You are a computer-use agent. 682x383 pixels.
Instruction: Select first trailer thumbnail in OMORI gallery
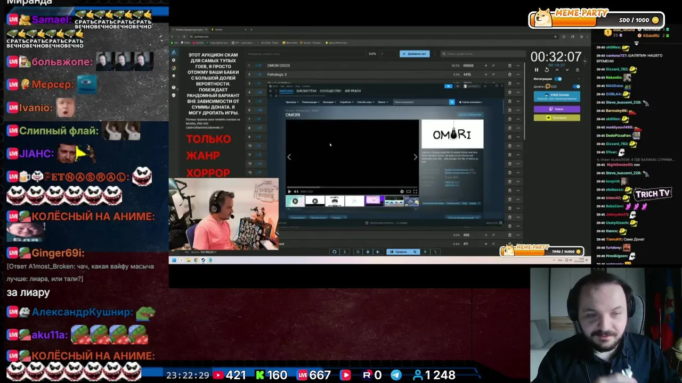point(295,201)
